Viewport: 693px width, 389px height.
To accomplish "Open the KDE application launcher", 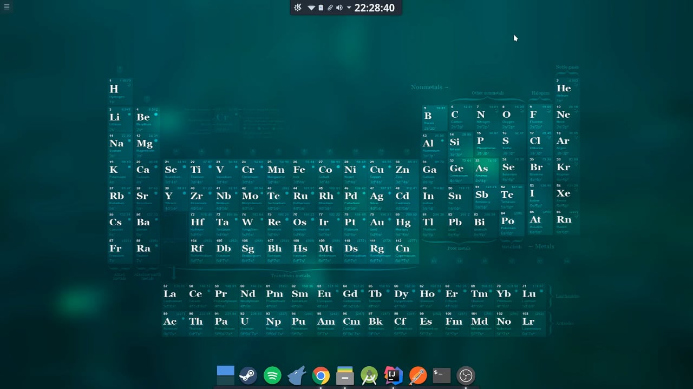I will 298,8.
